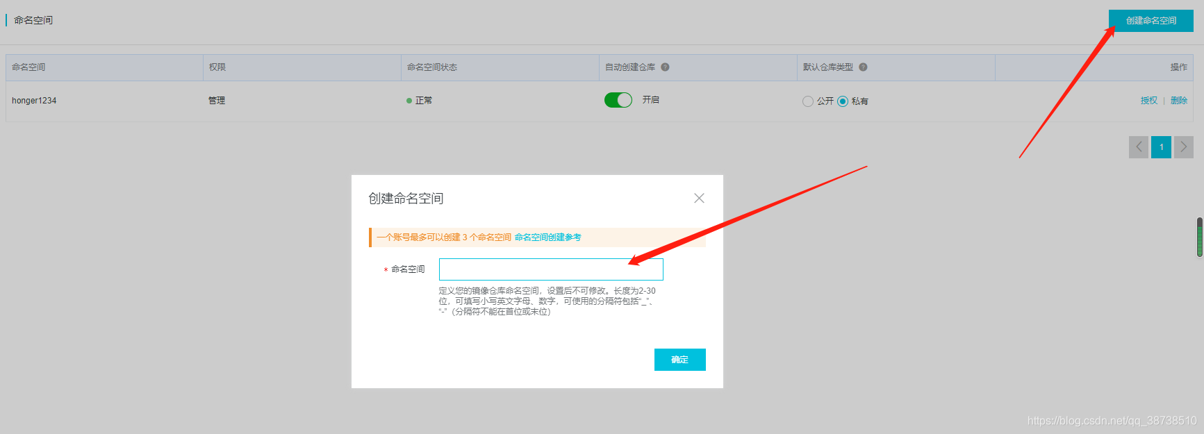Image resolution: width=1204 pixels, height=434 pixels.
Task: Click the vertical page scrollbar thumb
Action: 1200,237
